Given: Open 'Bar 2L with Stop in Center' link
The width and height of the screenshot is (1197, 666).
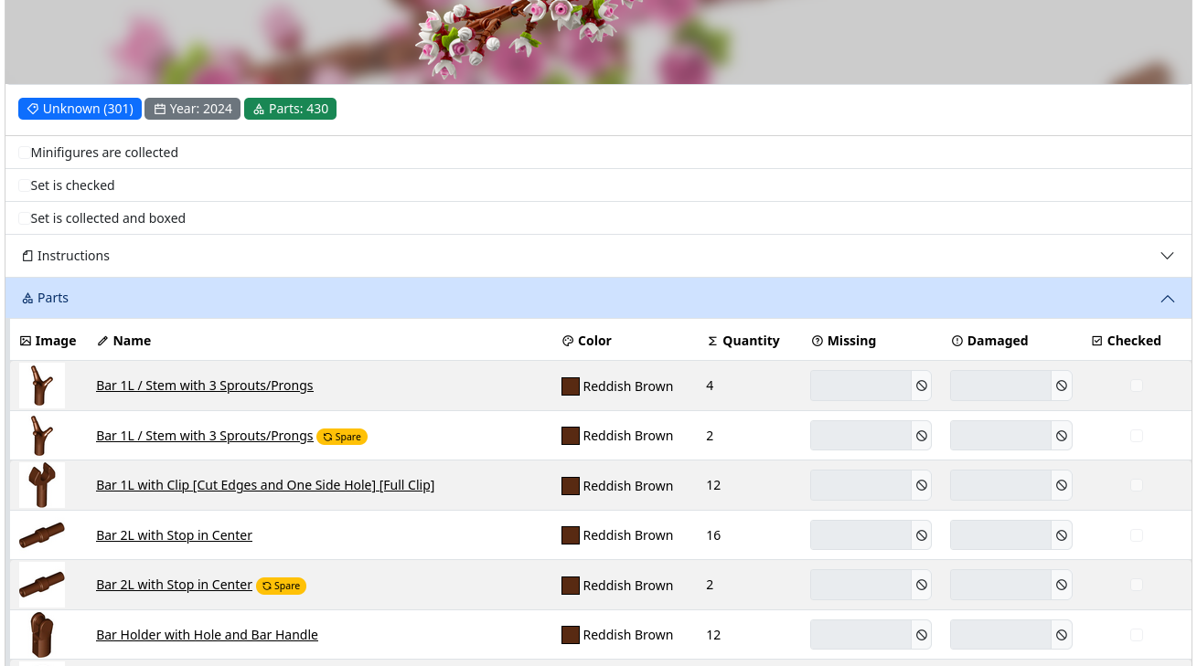Looking at the screenshot, I should coord(174,535).
